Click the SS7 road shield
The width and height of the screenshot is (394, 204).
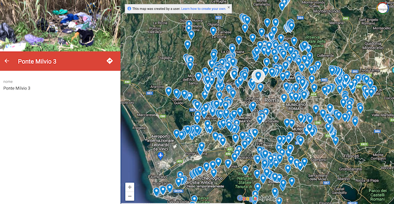[327, 183]
